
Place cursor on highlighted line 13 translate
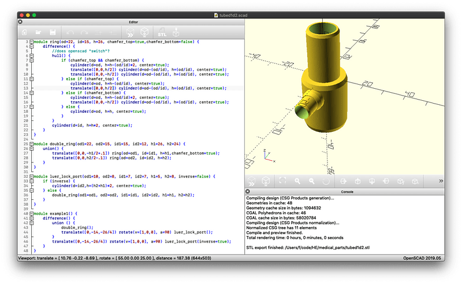[148, 88]
